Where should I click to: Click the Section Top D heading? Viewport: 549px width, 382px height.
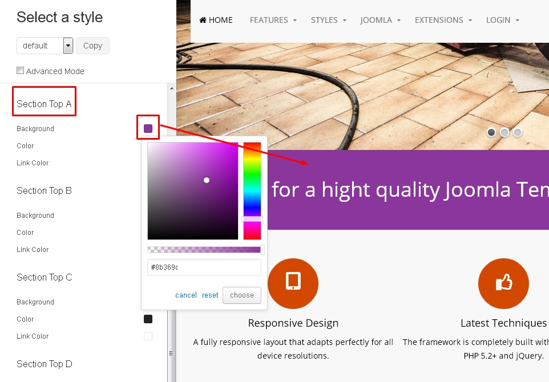click(45, 364)
